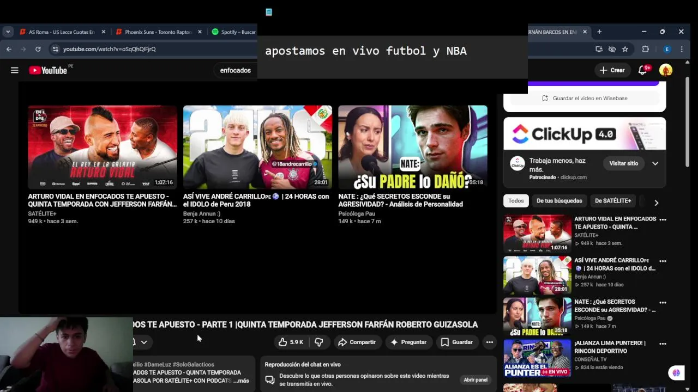Select De tus búsquedas filter chip
698x392 pixels.
(559, 201)
